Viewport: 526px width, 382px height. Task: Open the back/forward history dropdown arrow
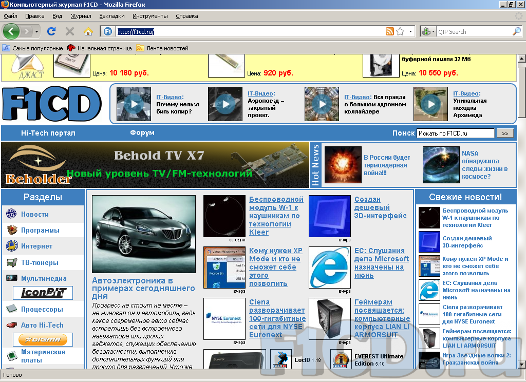[x=36, y=32]
